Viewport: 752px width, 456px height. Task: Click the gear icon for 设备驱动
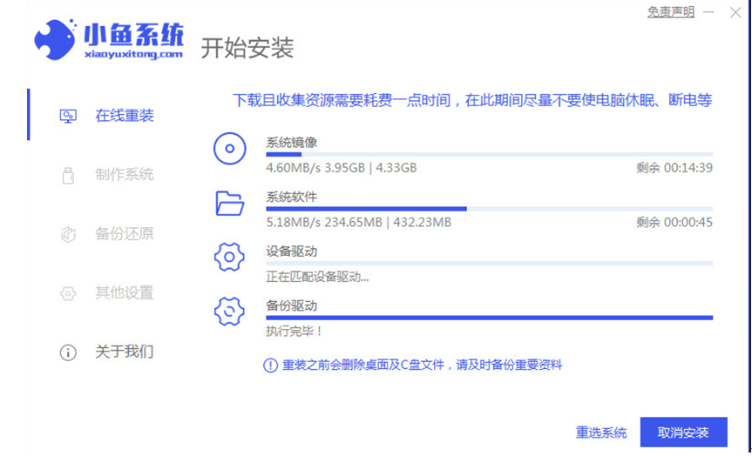[230, 258]
